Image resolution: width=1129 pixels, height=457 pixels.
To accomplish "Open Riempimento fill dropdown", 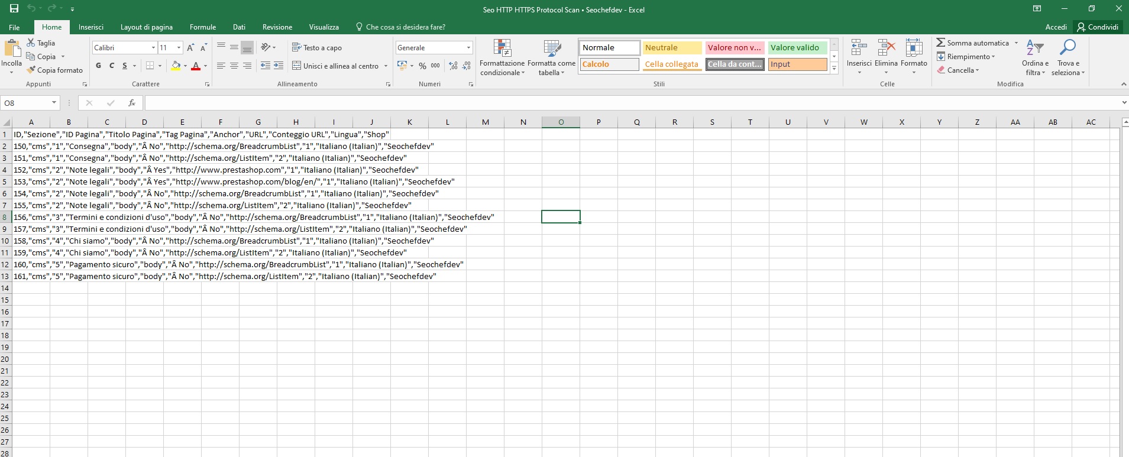I will (966, 57).
